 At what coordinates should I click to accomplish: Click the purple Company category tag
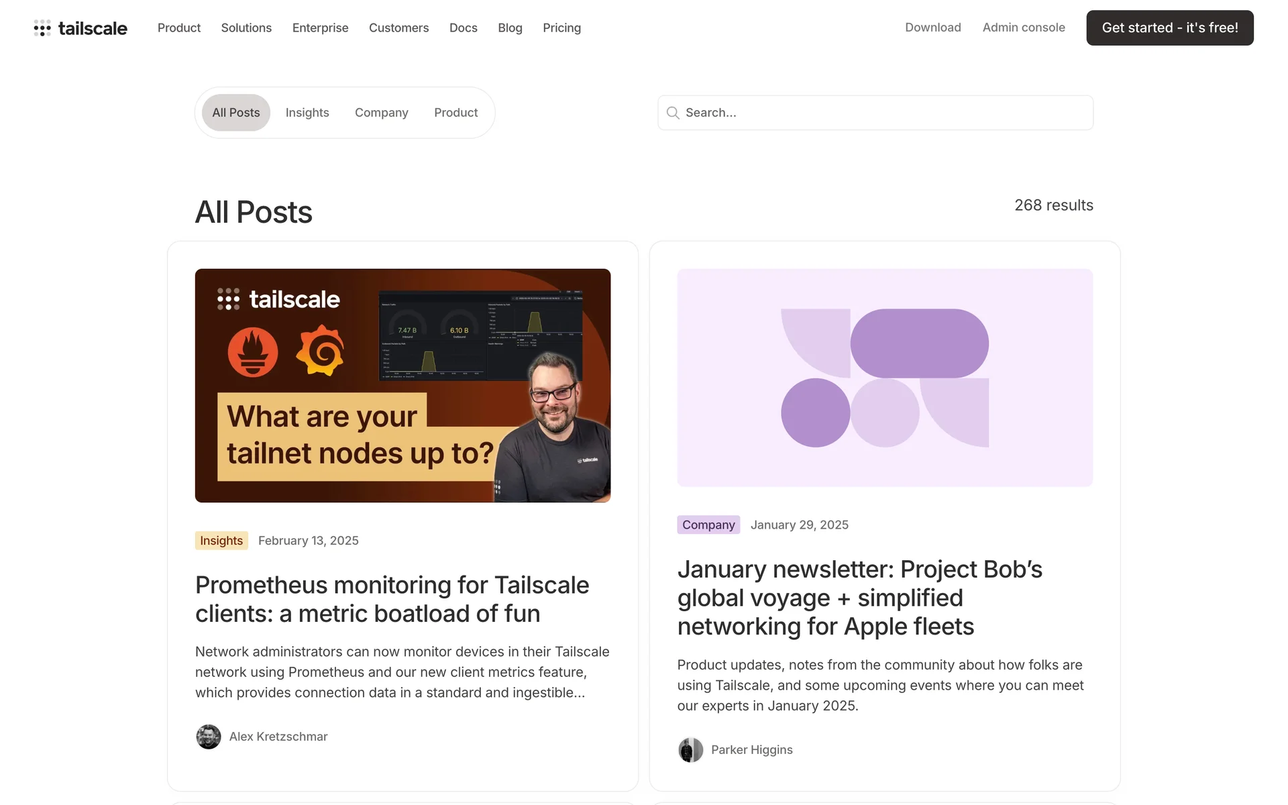pyautogui.click(x=708, y=525)
